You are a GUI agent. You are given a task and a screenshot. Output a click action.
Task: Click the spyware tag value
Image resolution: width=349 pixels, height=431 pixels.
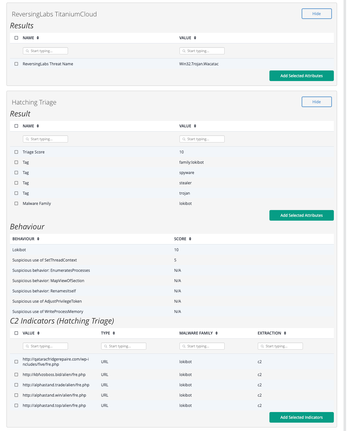coord(187,173)
